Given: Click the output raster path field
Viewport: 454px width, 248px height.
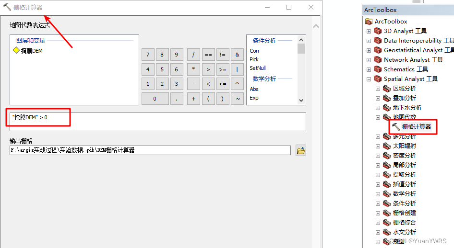Looking at the screenshot, I should [x=150, y=150].
